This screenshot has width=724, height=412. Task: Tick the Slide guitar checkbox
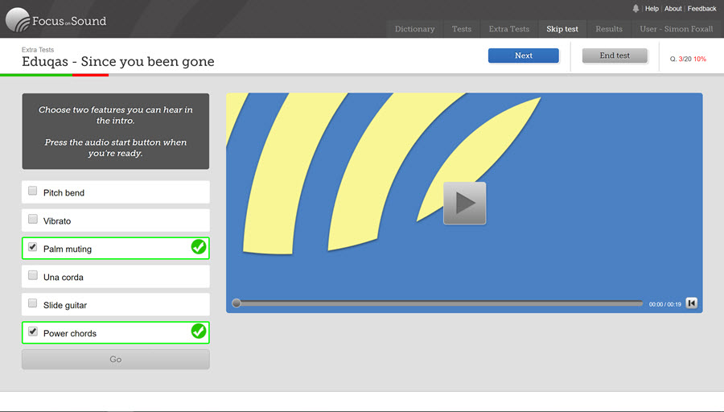coord(33,303)
